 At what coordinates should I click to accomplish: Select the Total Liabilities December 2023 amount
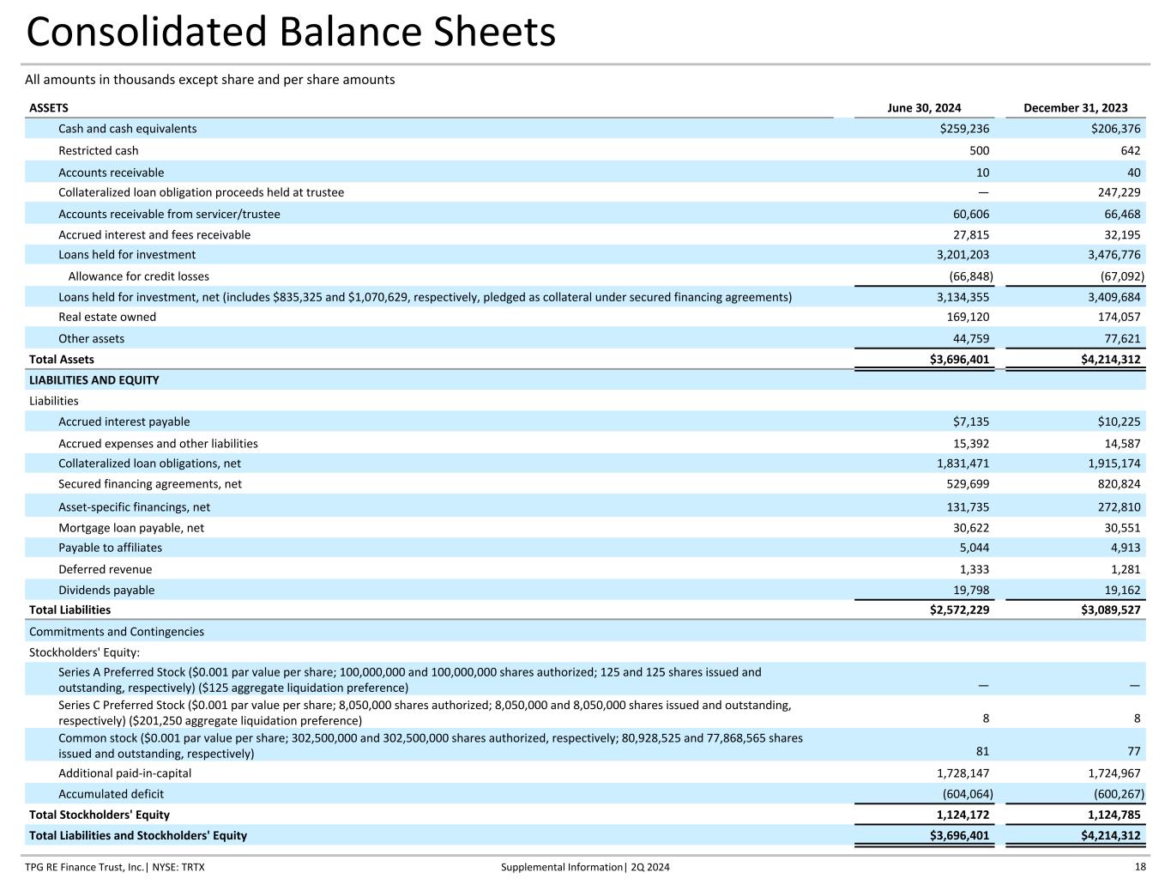tap(1111, 610)
